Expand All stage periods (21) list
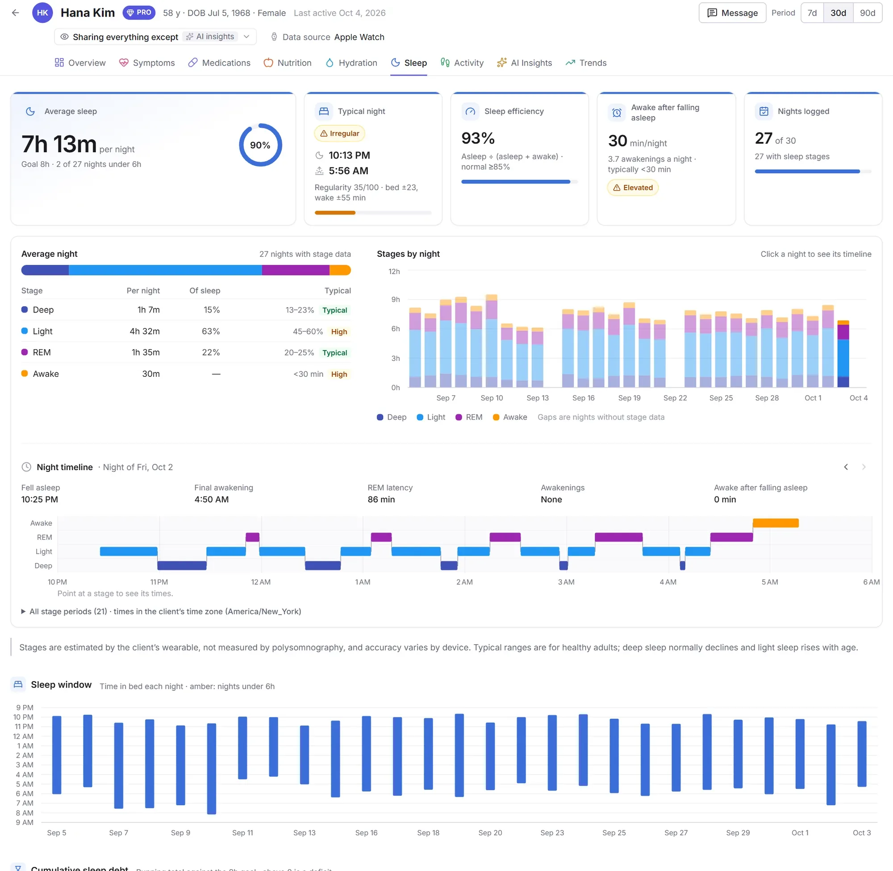893x871 pixels. click(x=161, y=612)
